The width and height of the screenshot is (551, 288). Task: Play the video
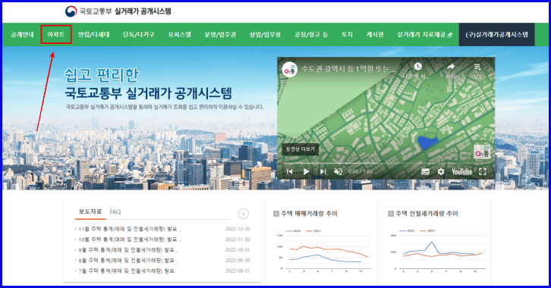click(x=306, y=171)
